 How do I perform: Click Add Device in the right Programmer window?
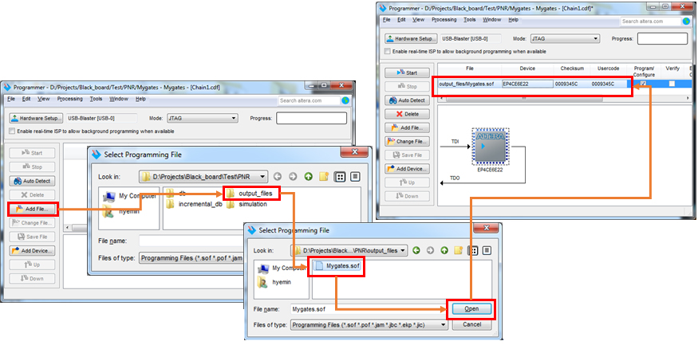click(x=408, y=169)
